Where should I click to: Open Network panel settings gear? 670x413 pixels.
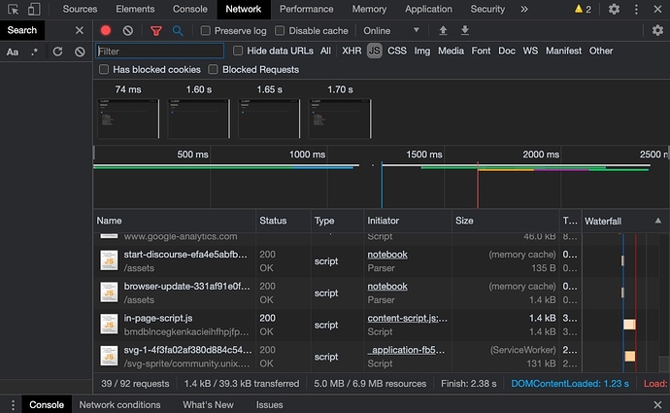(x=657, y=30)
